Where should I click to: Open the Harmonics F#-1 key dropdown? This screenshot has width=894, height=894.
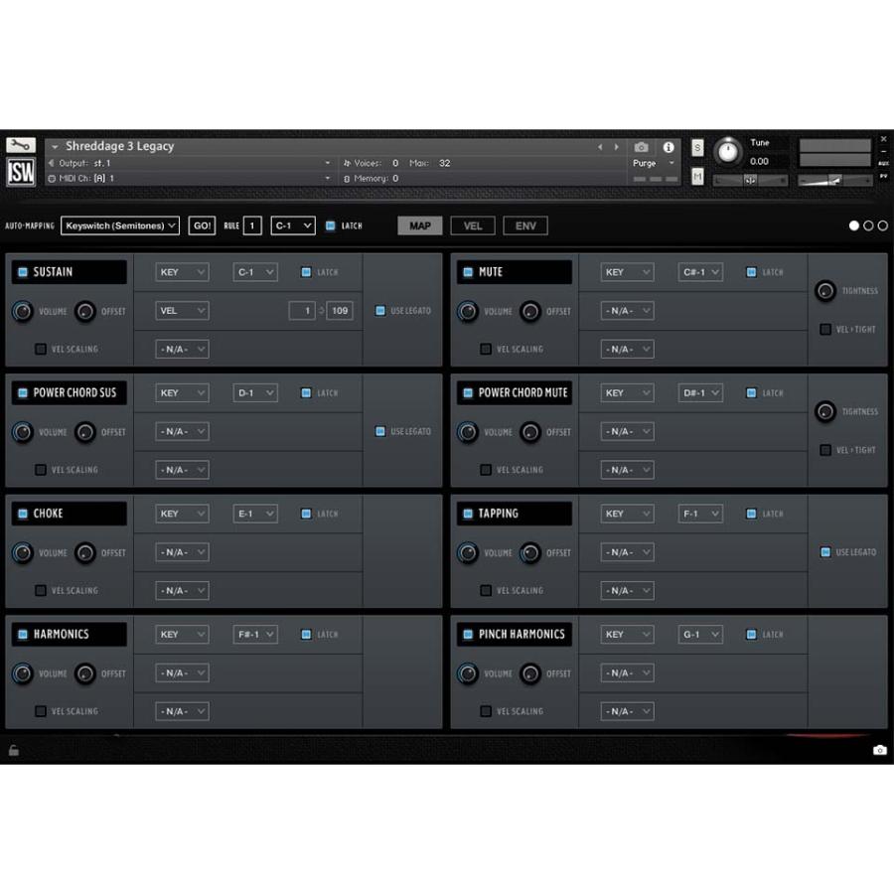(x=255, y=635)
